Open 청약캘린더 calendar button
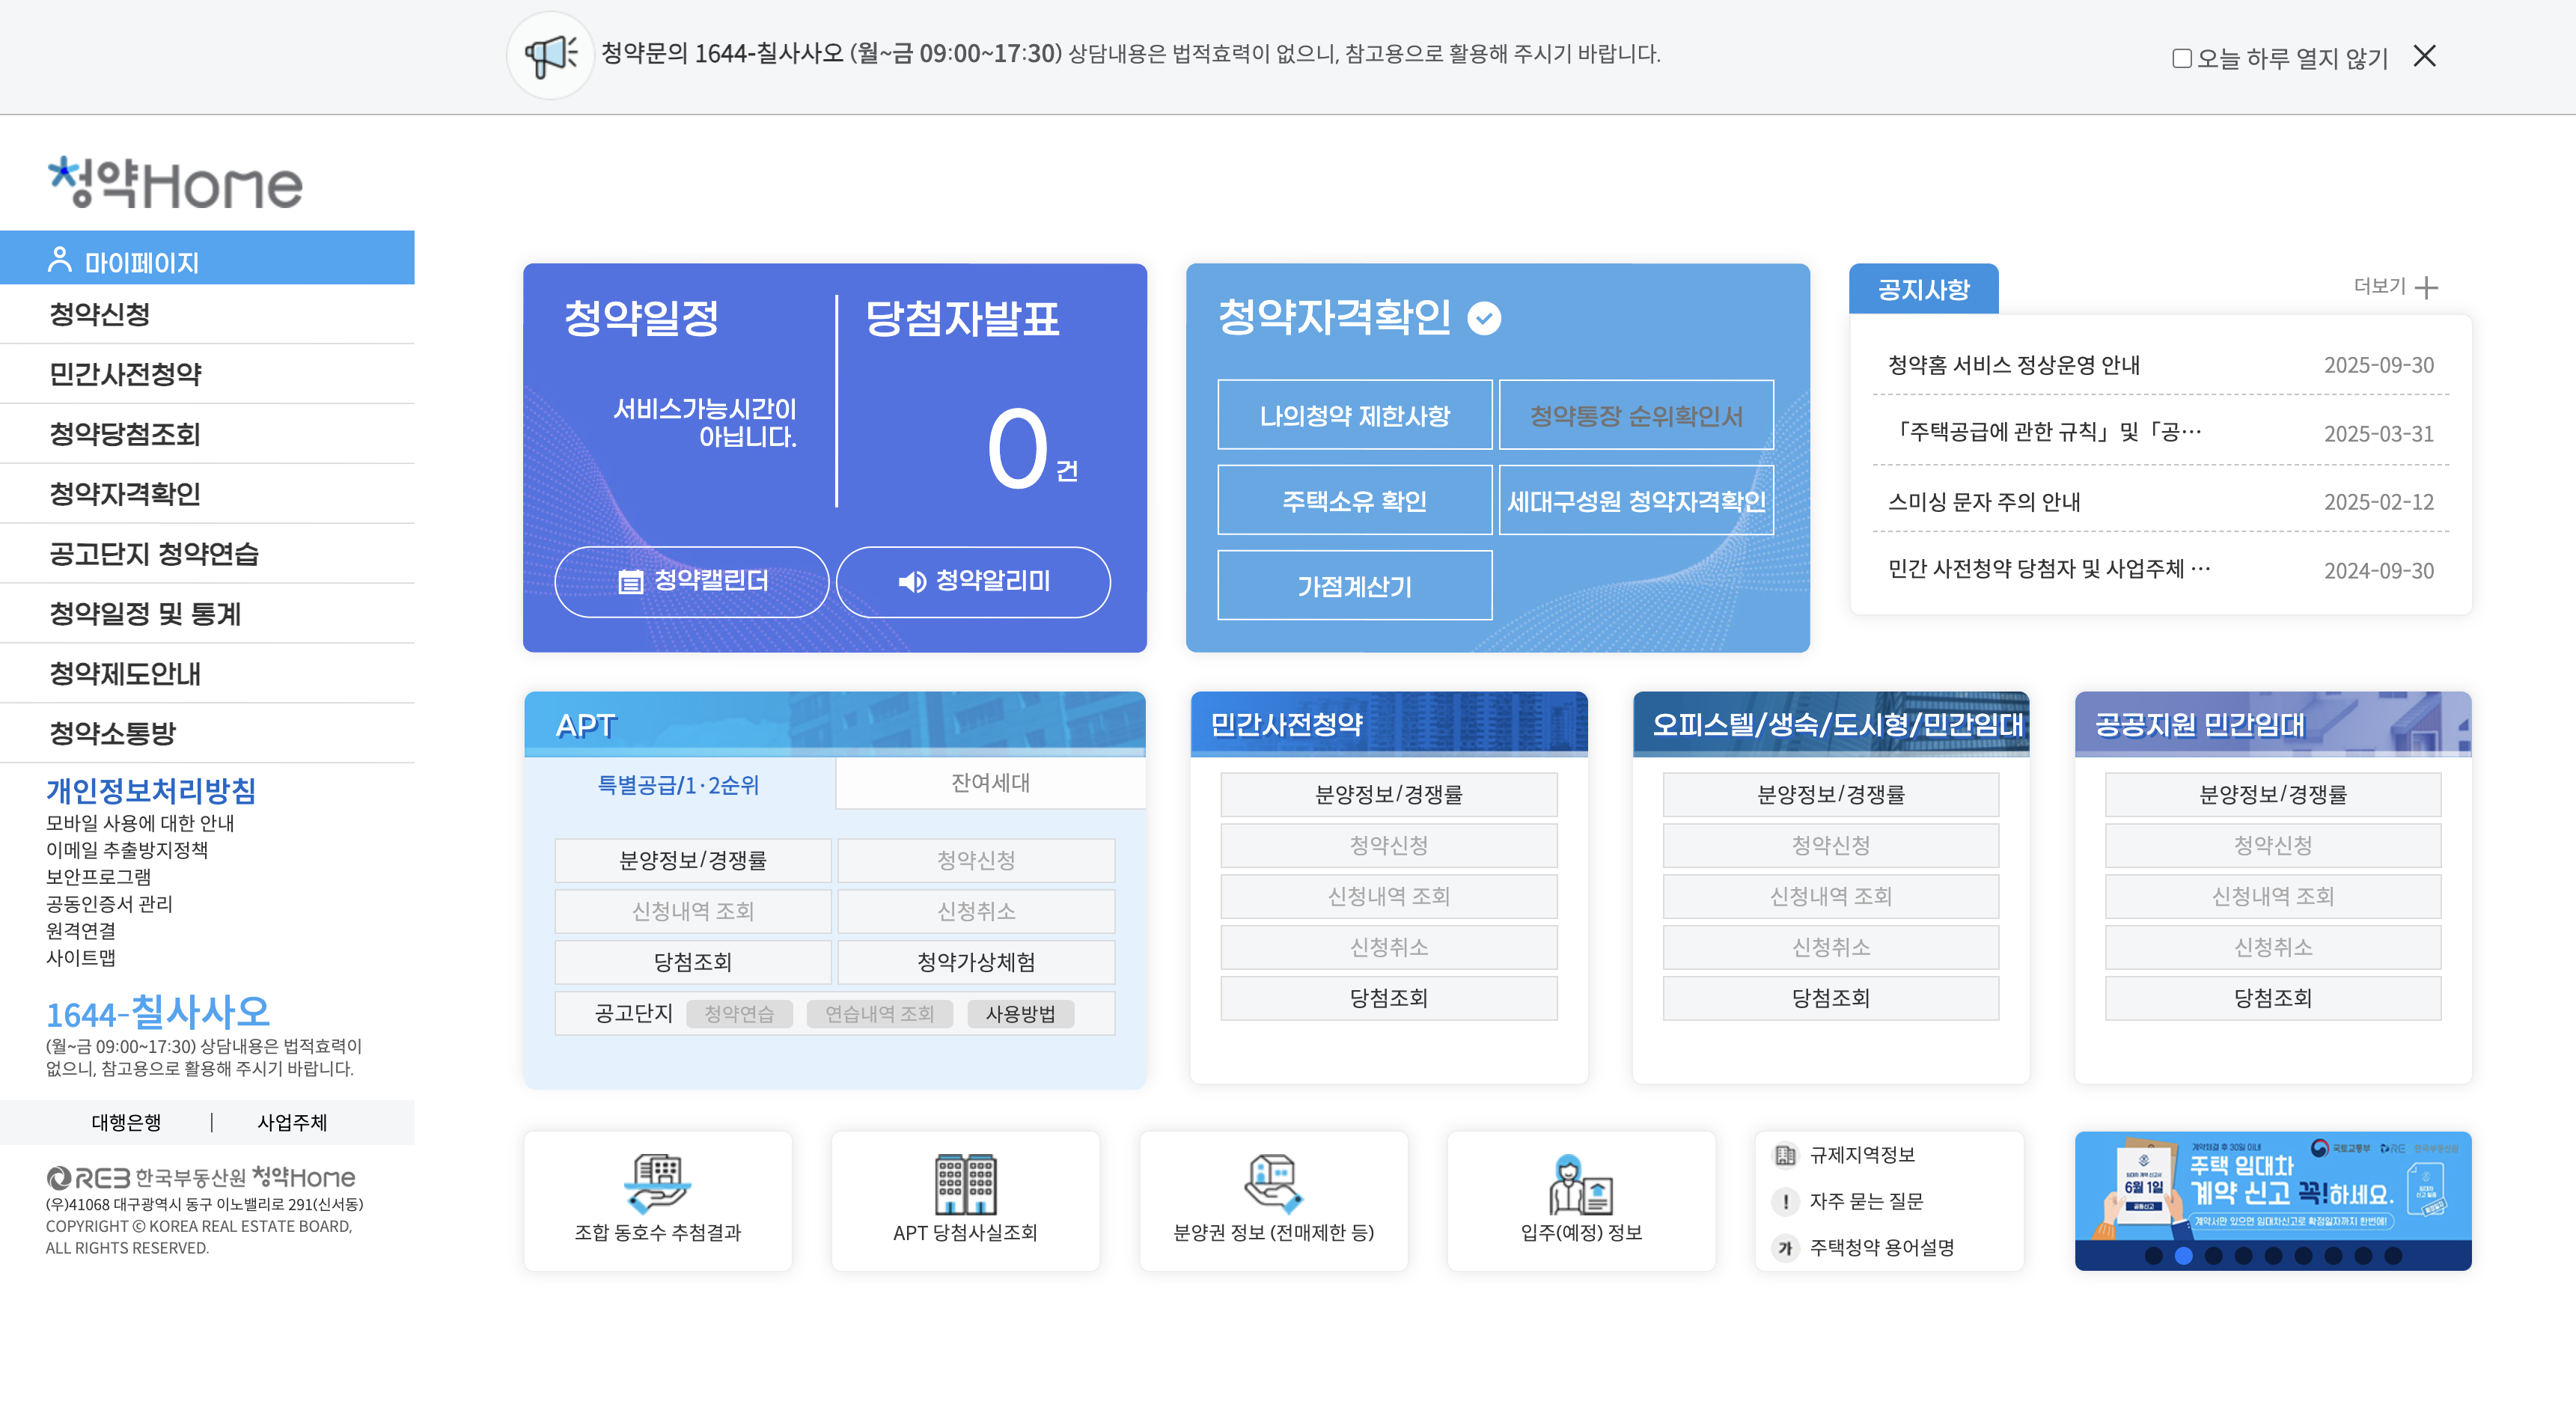This screenshot has width=2576, height=1407. pos(692,581)
